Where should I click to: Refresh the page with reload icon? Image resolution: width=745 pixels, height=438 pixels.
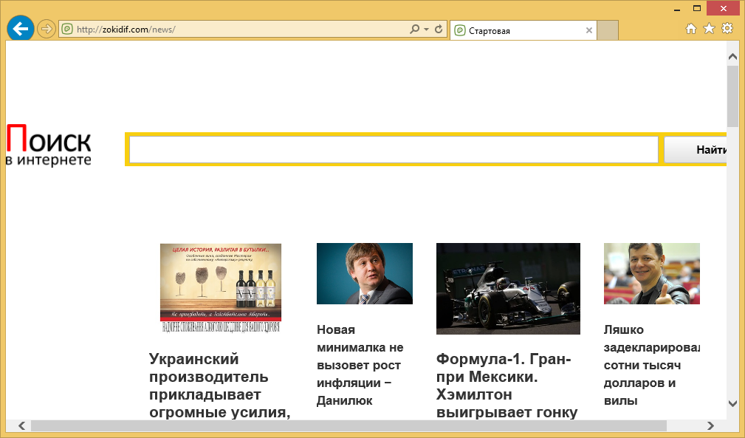439,30
